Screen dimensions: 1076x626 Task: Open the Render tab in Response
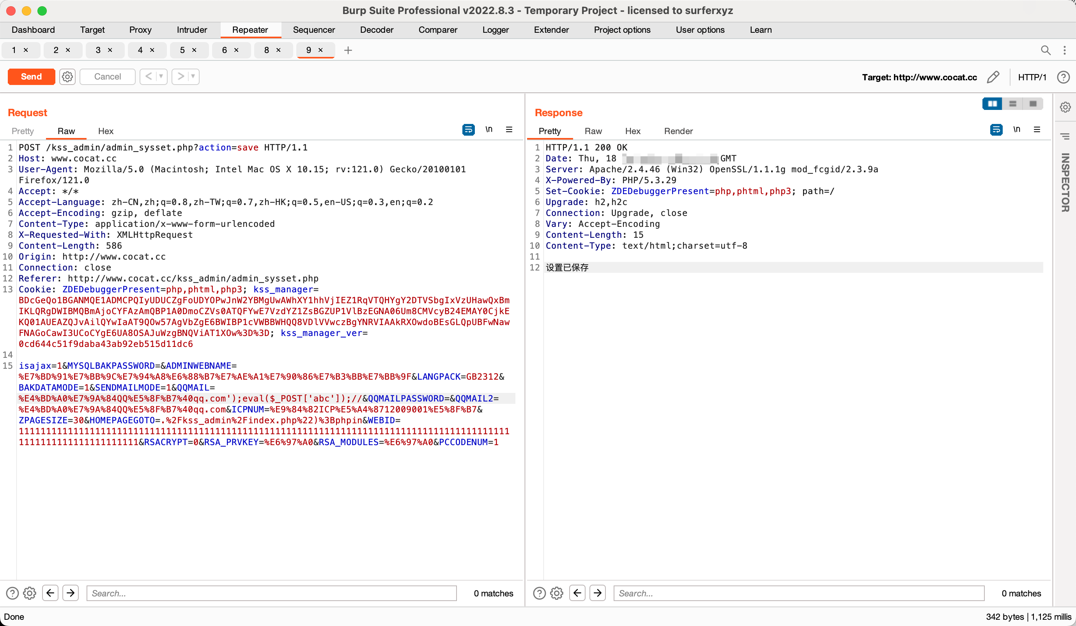click(x=678, y=131)
